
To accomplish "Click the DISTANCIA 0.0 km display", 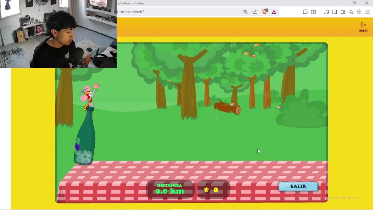I will [x=170, y=189].
